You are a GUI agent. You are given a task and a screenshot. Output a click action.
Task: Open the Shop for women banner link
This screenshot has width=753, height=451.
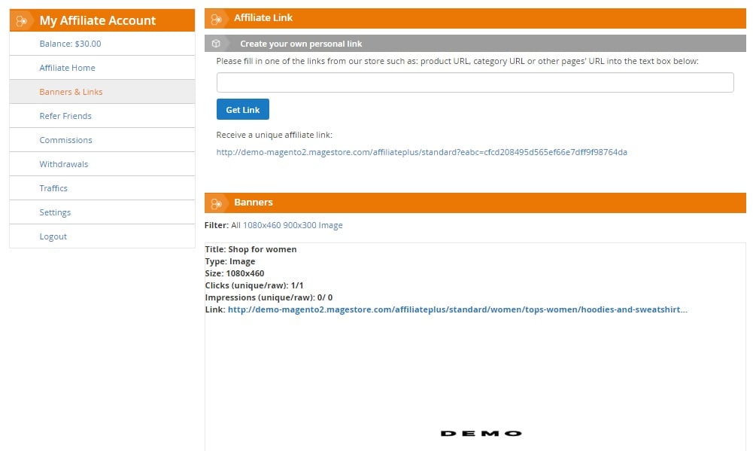[457, 309]
